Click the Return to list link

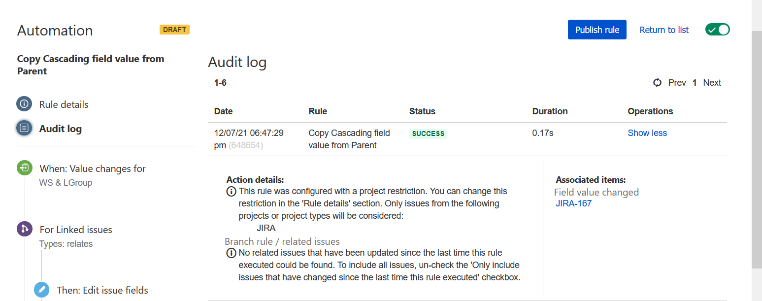point(664,30)
